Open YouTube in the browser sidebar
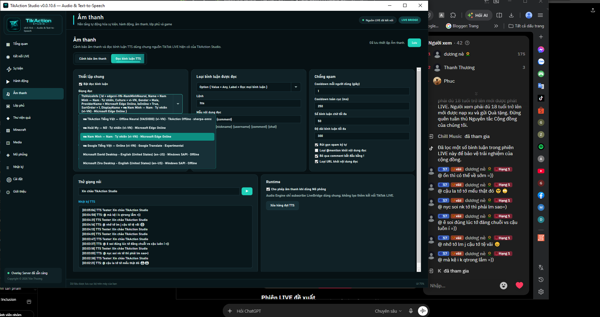Viewport: 600px width, 317px height. [x=541, y=171]
